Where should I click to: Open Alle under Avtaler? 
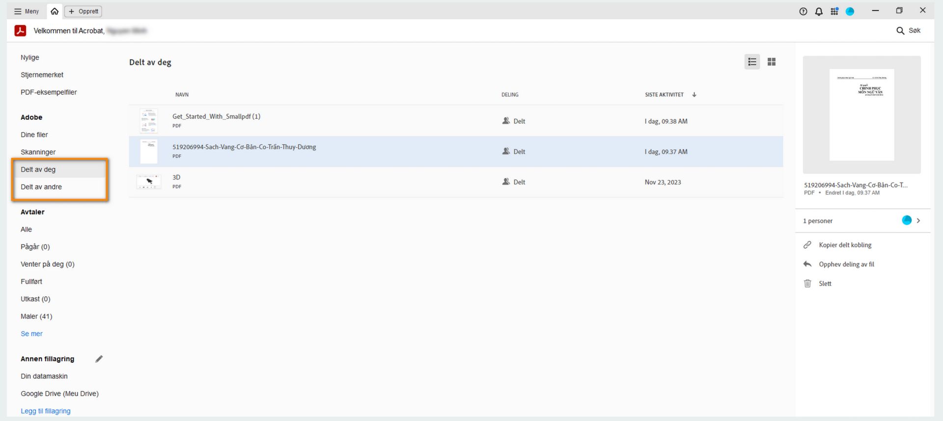tap(26, 229)
